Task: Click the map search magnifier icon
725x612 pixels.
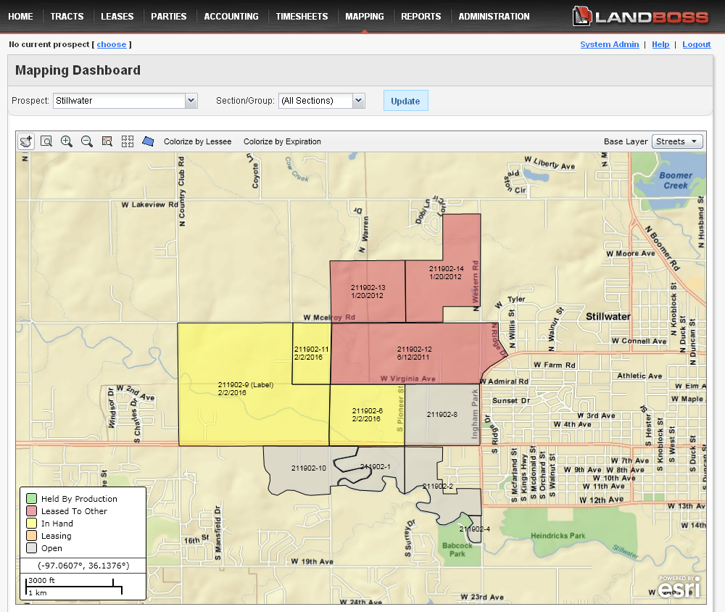Action: pos(107,141)
